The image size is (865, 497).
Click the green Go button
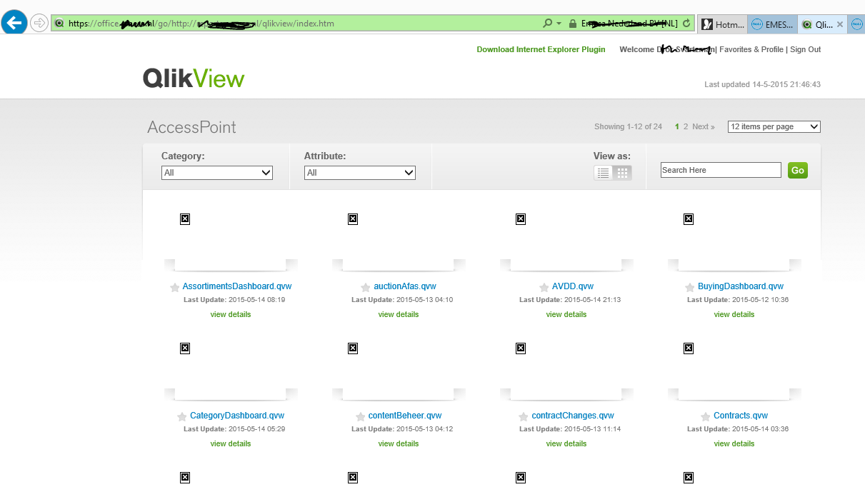pyautogui.click(x=798, y=170)
